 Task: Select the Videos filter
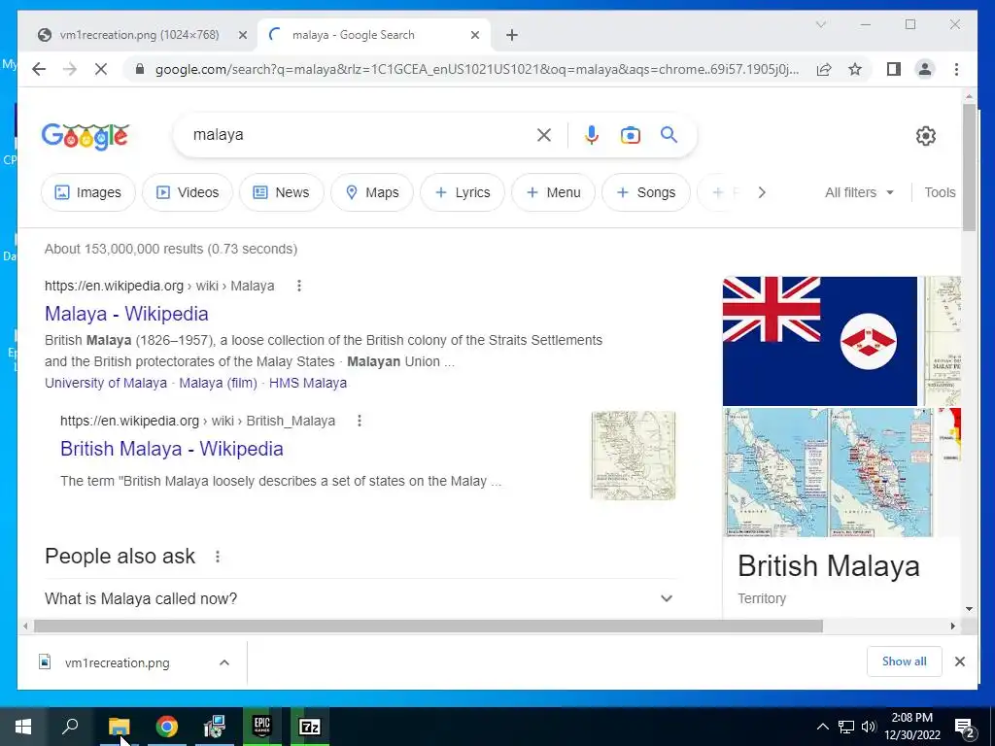tap(188, 192)
